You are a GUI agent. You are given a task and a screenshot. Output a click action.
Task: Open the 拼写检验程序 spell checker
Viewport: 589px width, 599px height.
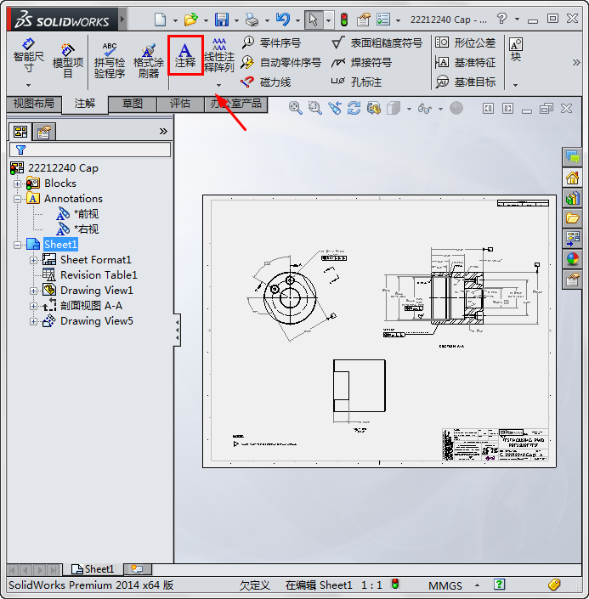[x=109, y=60]
